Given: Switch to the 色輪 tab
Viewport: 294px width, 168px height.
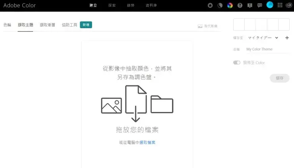Looking at the screenshot, I should pyautogui.click(x=7, y=25).
